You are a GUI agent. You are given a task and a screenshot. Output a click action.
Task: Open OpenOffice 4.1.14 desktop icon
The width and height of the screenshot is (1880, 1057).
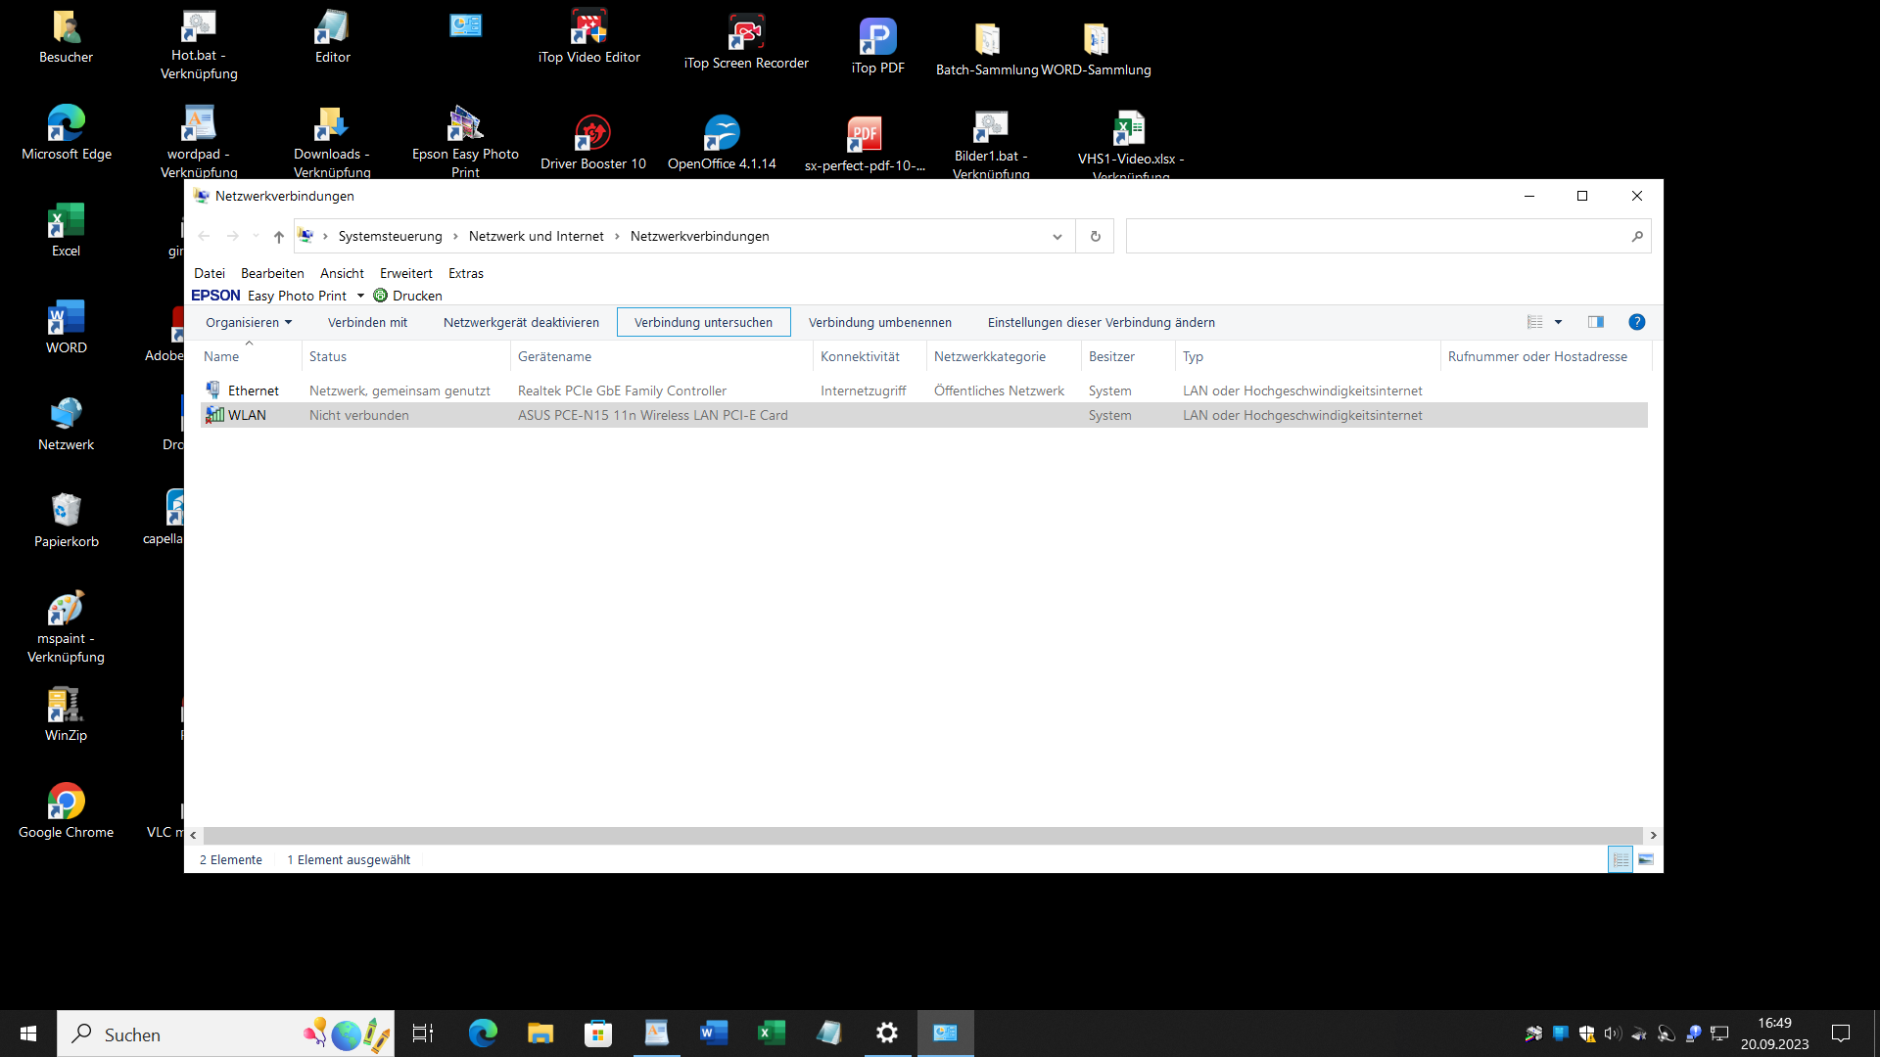pos(722,142)
